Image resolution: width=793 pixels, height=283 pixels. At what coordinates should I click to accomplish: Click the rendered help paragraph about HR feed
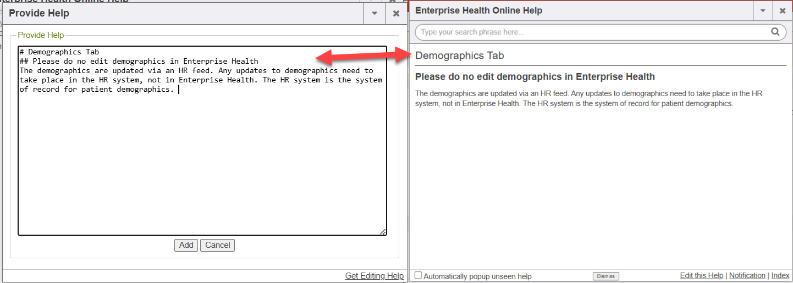(x=588, y=98)
